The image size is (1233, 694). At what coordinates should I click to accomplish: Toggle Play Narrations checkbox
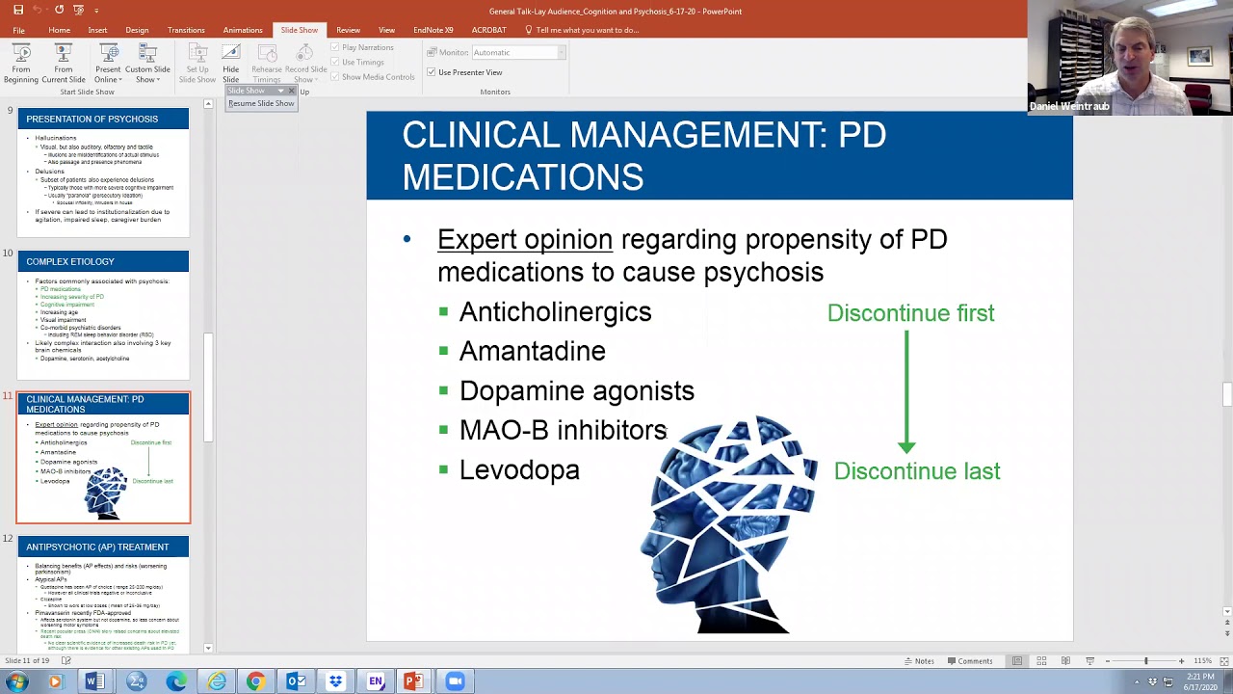click(335, 47)
